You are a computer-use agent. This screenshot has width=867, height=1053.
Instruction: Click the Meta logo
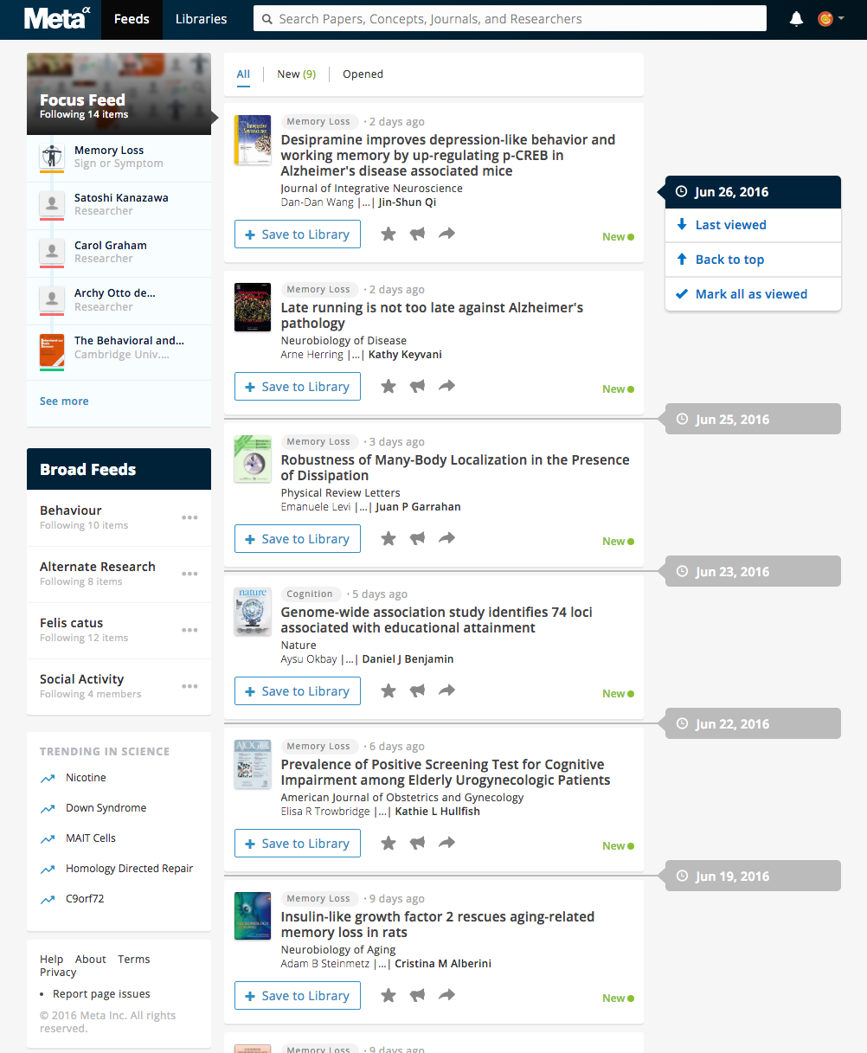click(x=57, y=18)
